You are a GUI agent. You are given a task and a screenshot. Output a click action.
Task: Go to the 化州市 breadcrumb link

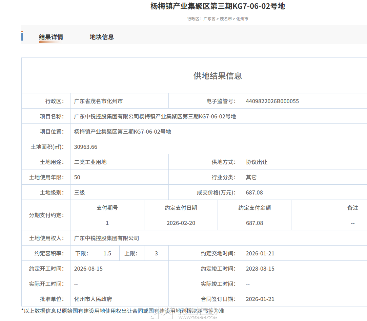pos(242,19)
